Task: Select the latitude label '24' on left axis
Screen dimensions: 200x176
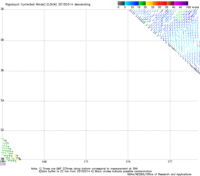Action: (2, 100)
